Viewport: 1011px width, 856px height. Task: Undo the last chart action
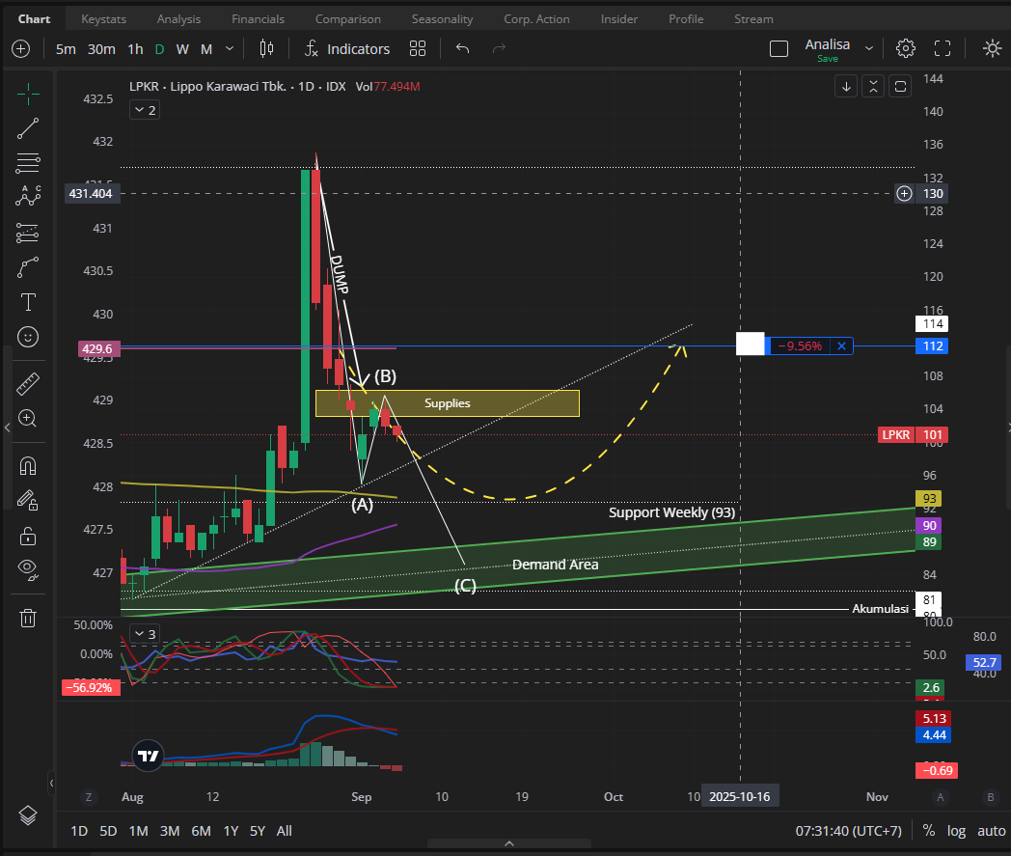(462, 49)
